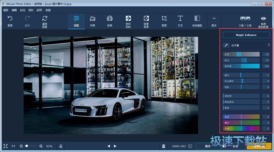Click the reset changes (還原變更) icon

click(45, 19)
